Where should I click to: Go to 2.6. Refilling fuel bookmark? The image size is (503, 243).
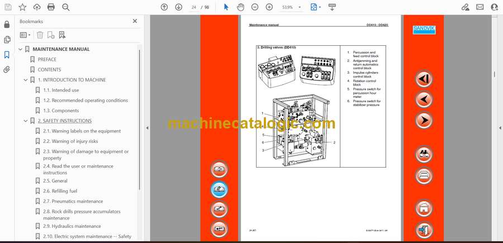[x=60, y=191]
